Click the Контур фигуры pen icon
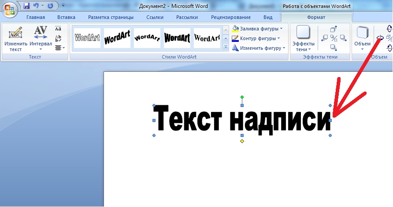 235,38
